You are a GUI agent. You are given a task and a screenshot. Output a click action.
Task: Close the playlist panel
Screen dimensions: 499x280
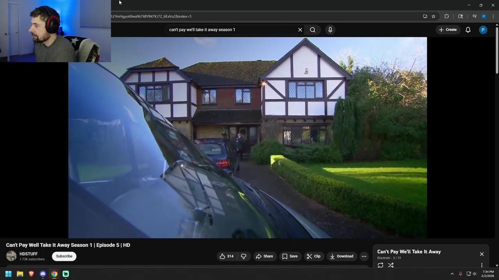point(482,254)
